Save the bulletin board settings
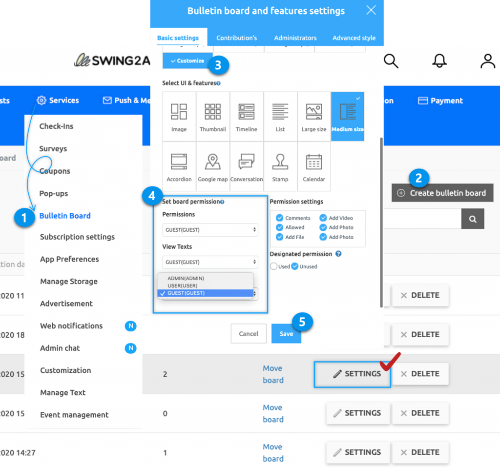This screenshot has height=467, width=500. tap(286, 334)
